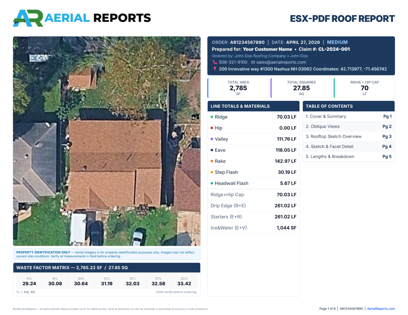Click the sales@aerialreports.com email address

click(x=281, y=62)
